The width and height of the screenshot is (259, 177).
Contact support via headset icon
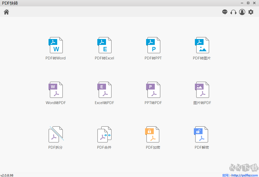click(x=233, y=12)
